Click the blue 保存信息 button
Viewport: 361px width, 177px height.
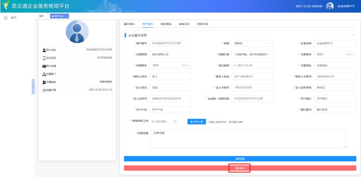[x=240, y=159]
